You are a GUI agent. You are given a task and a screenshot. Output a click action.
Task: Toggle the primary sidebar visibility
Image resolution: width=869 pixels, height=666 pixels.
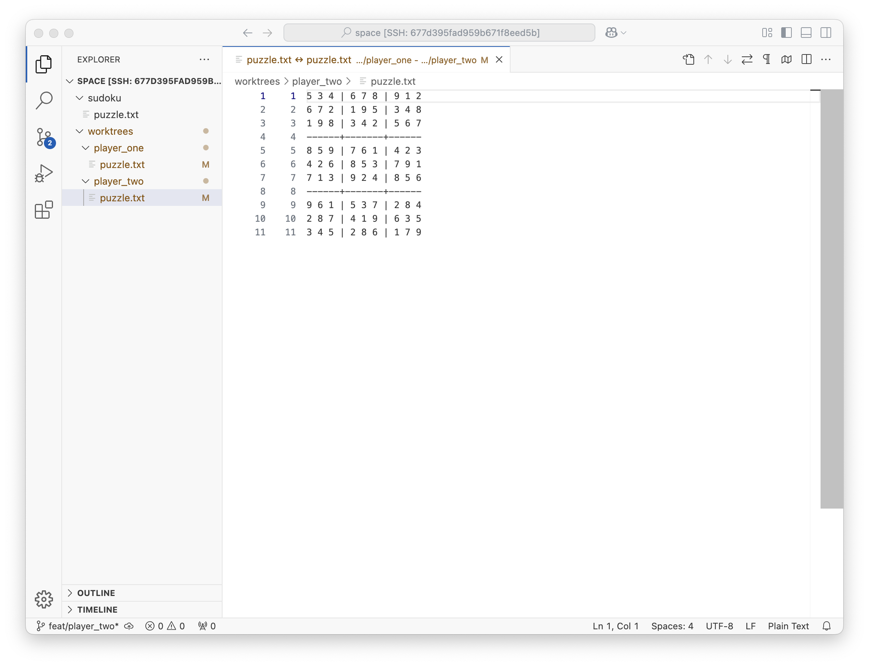[x=786, y=33]
